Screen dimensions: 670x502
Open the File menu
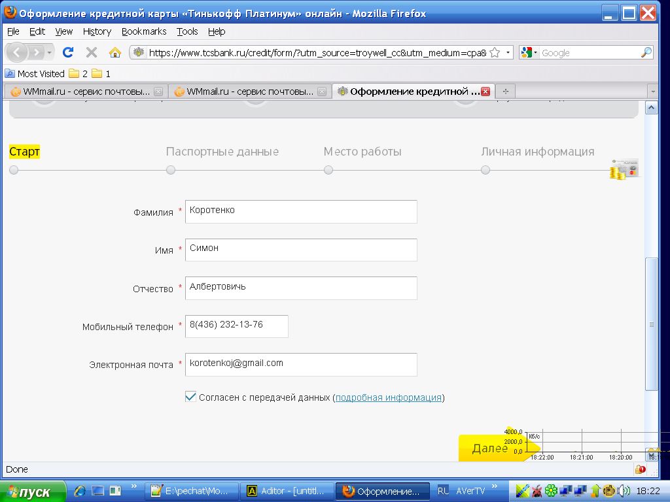click(x=13, y=31)
